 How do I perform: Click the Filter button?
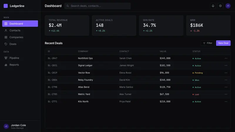point(208,43)
